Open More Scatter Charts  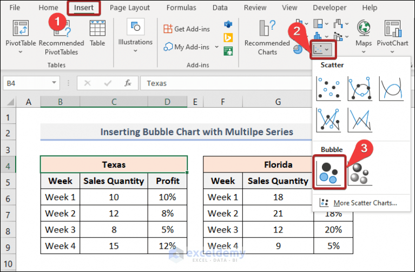(358, 203)
